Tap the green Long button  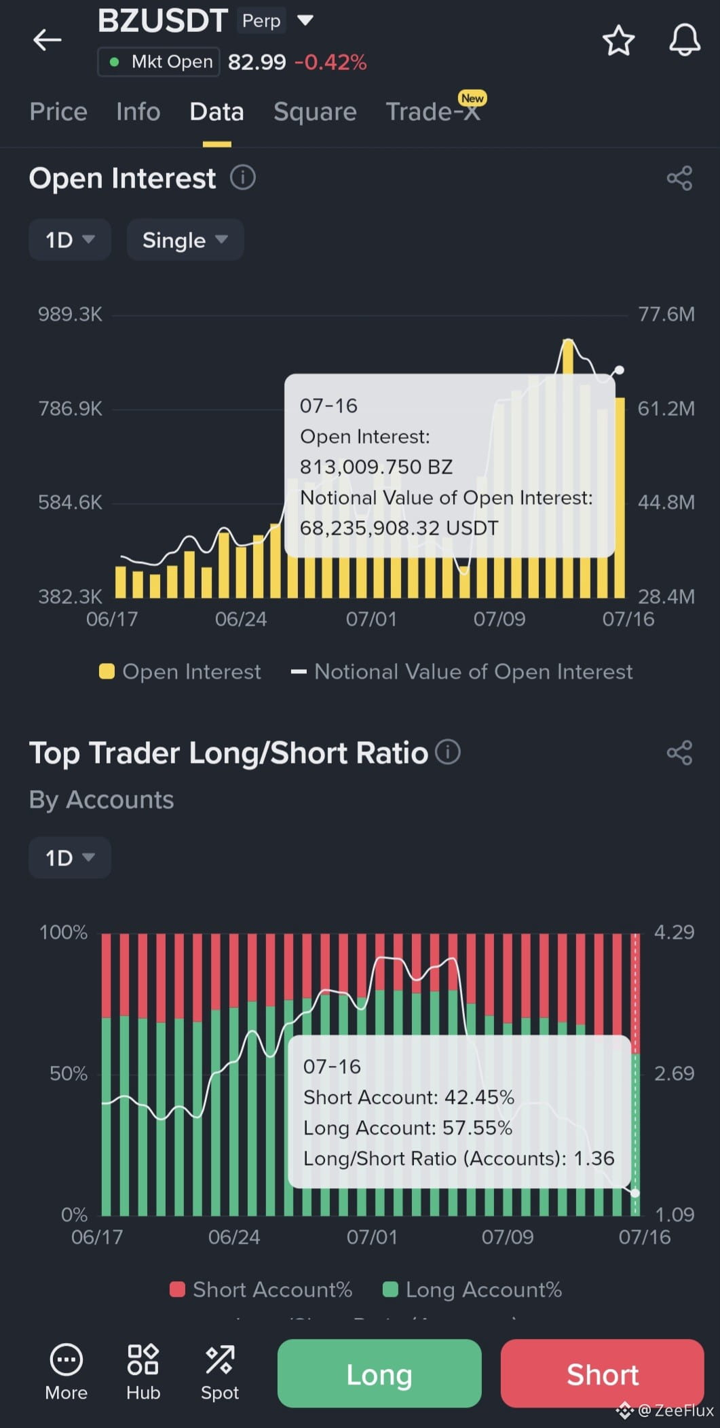pos(379,1374)
